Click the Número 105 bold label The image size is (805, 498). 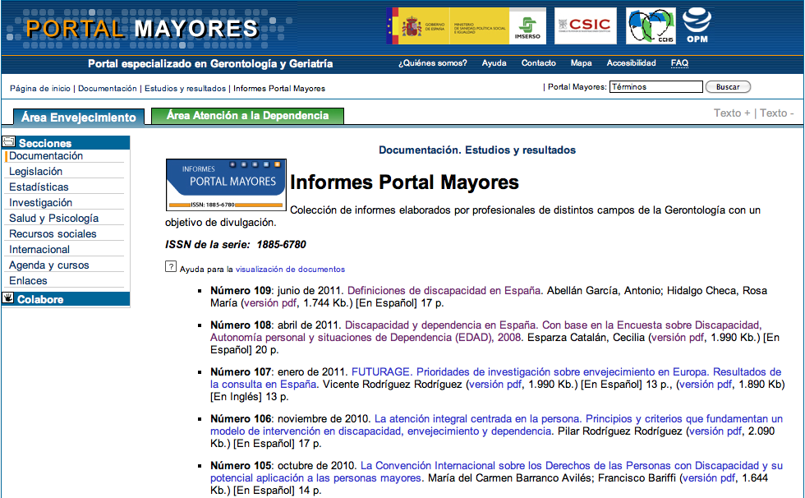coord(241,466)
